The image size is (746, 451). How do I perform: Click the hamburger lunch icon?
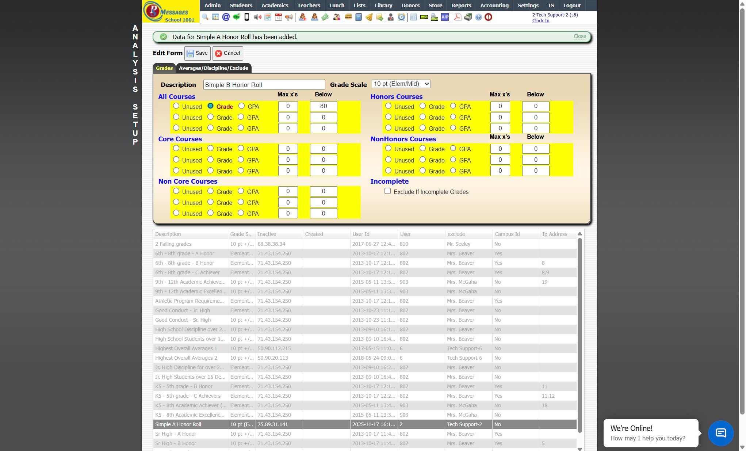pos(348,17)
